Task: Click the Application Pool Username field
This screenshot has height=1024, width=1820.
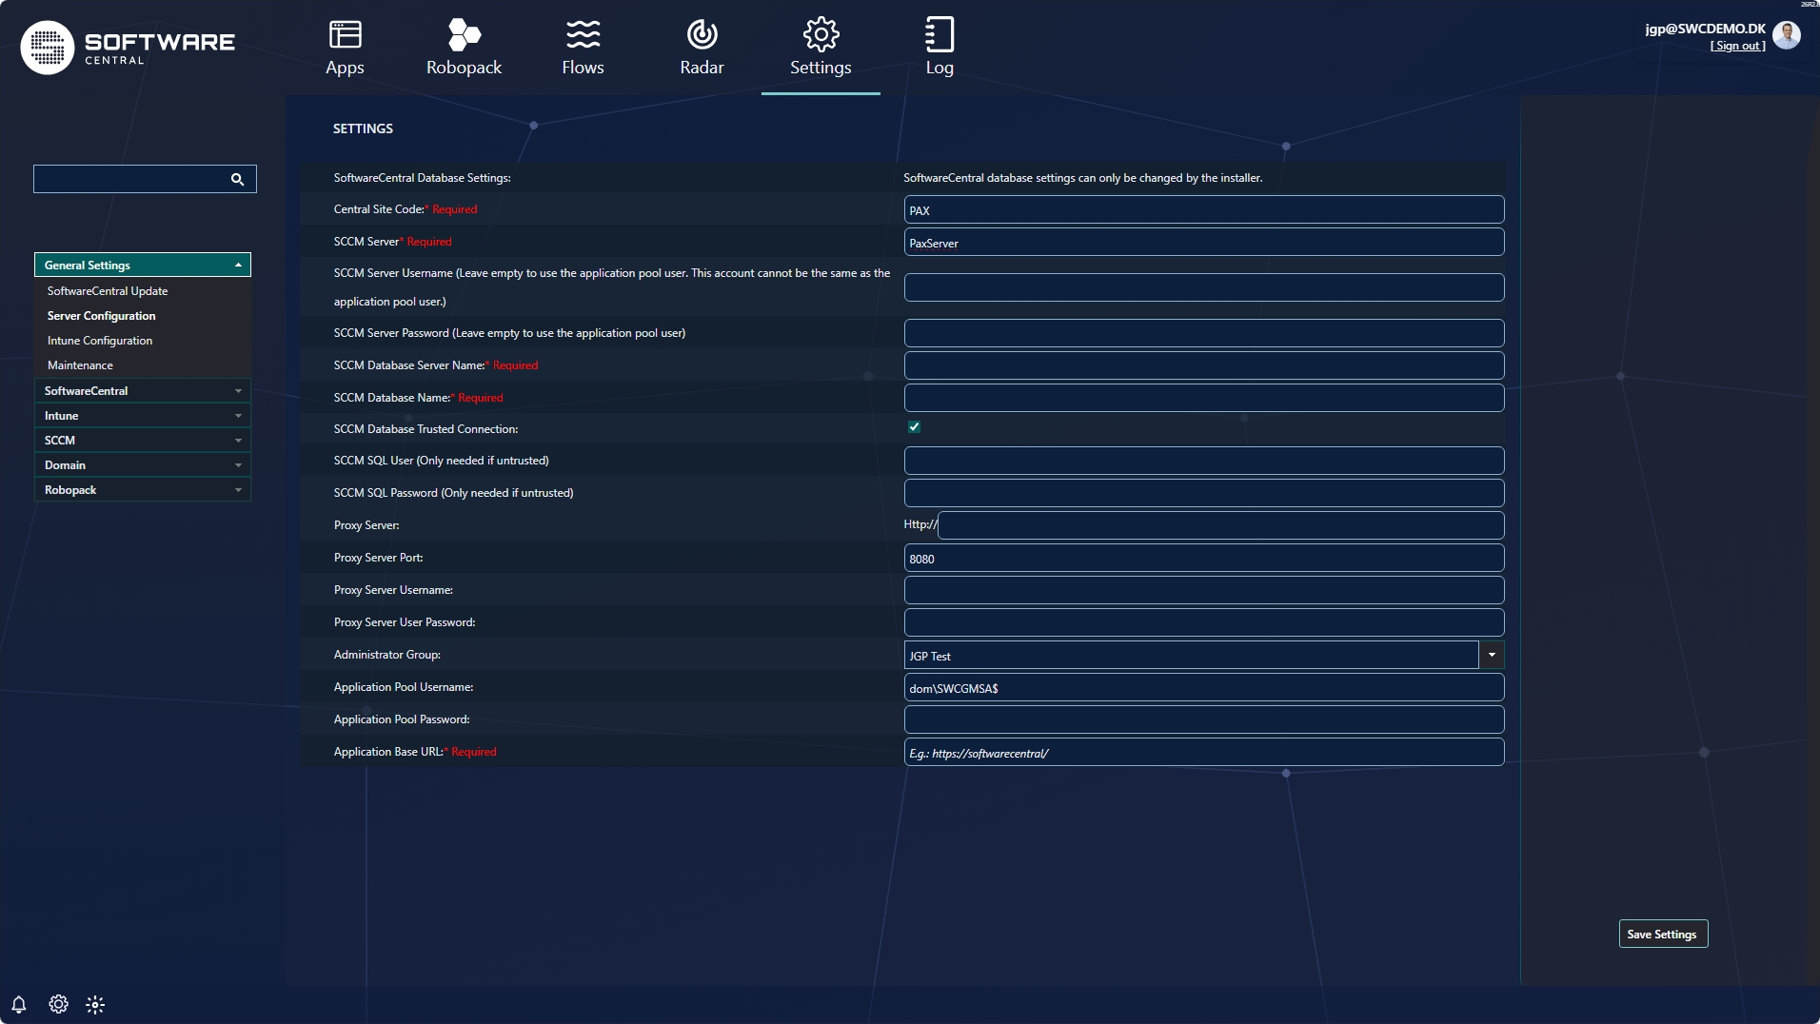Action: pyautogui.click(x=1204, y=687)
